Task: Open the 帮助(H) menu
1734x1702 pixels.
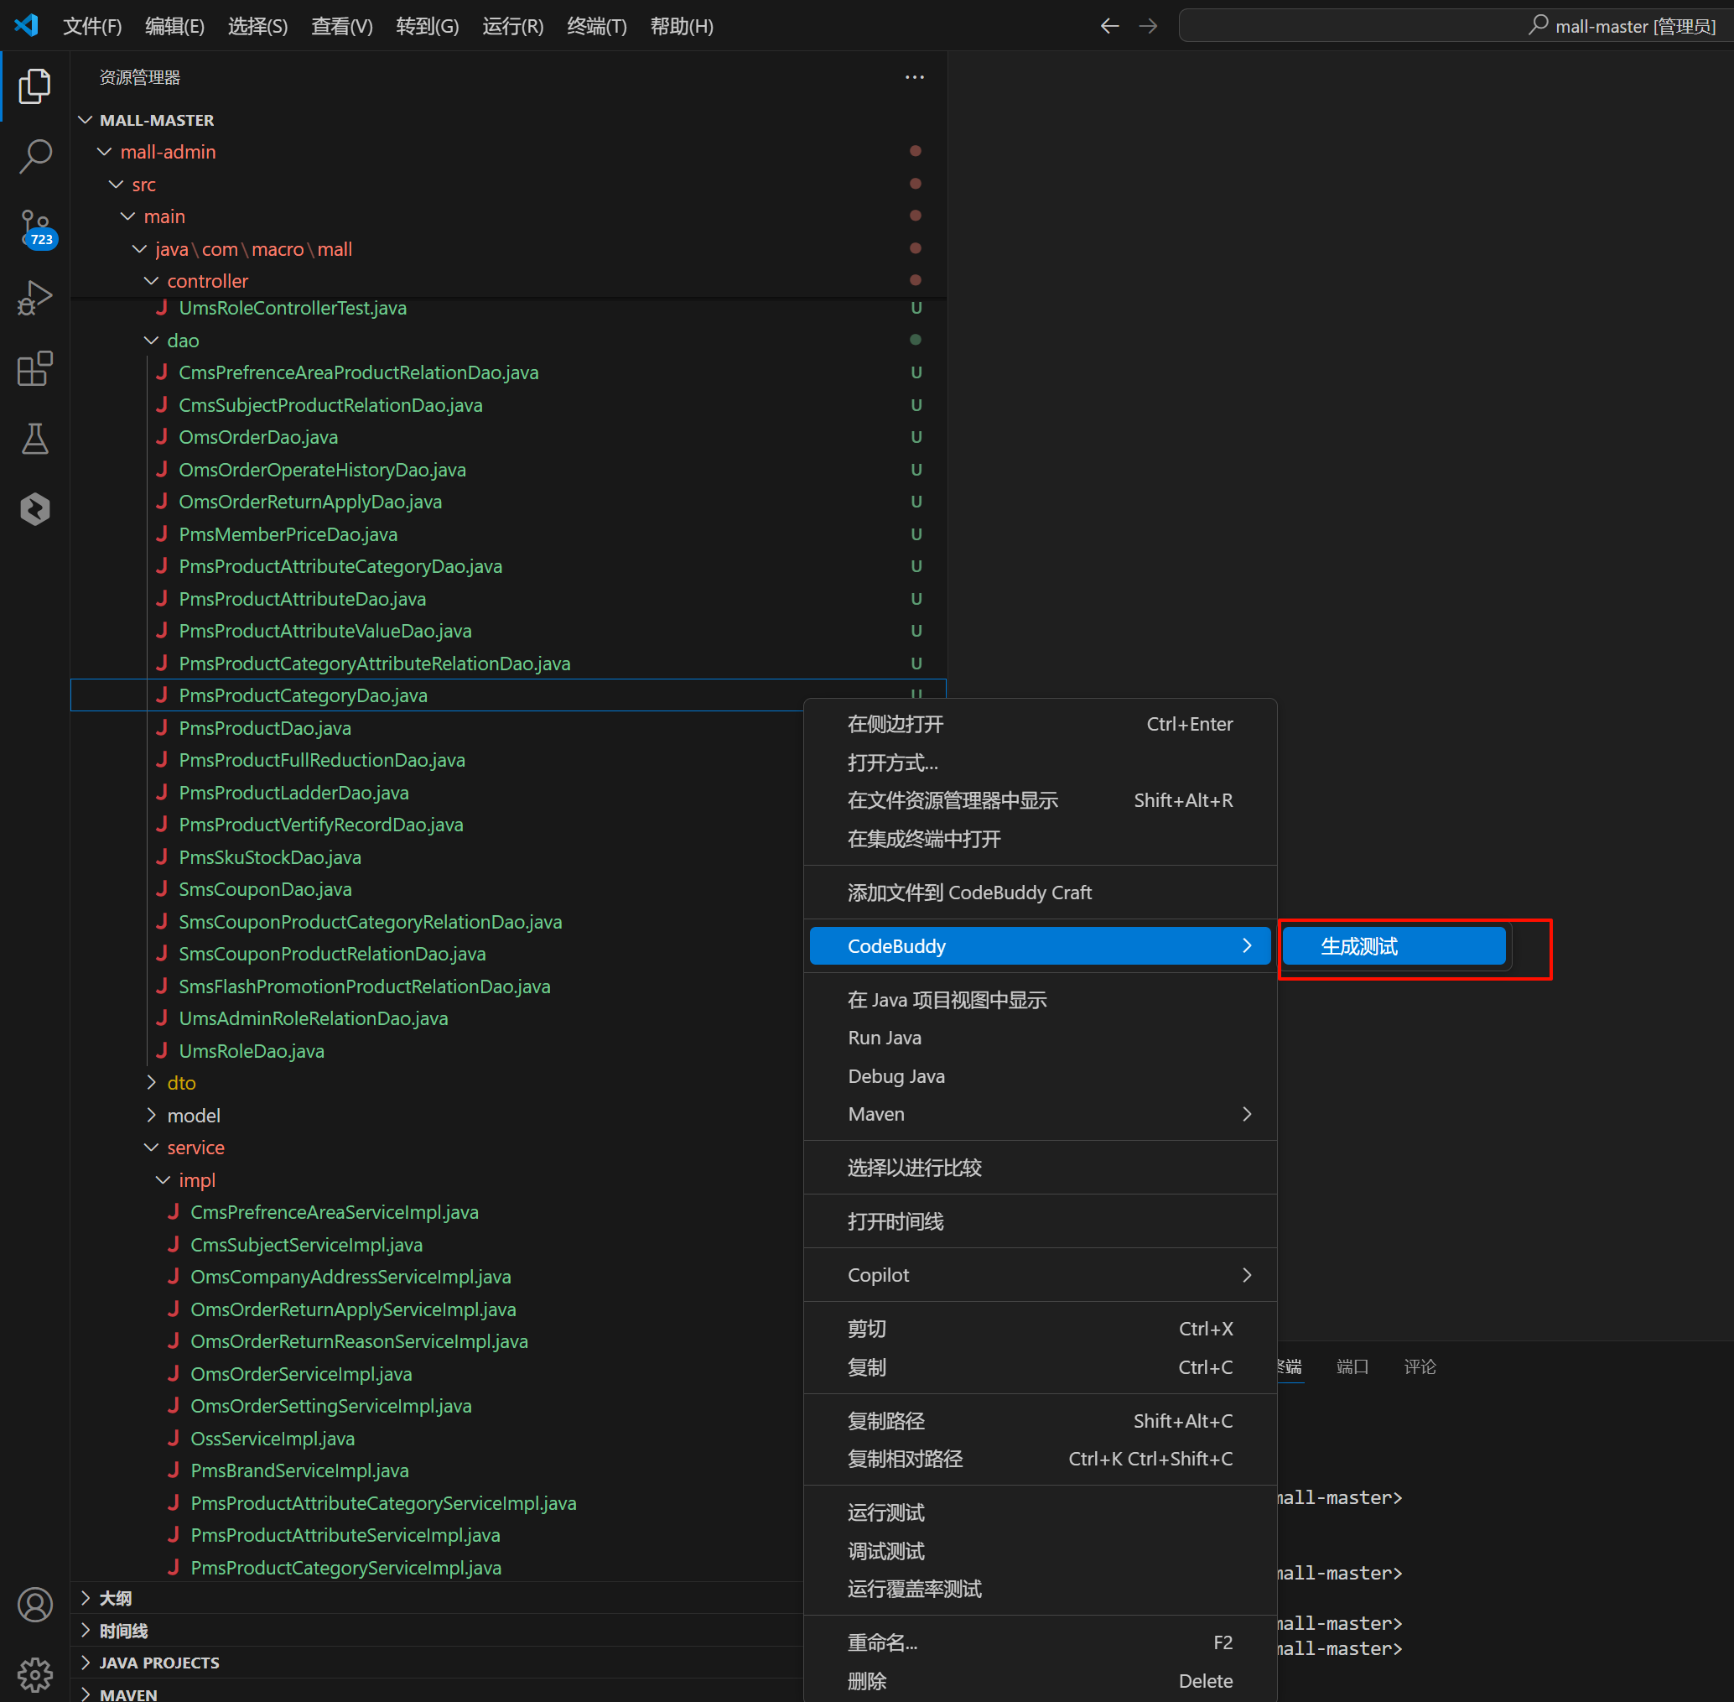Action: 682,26
